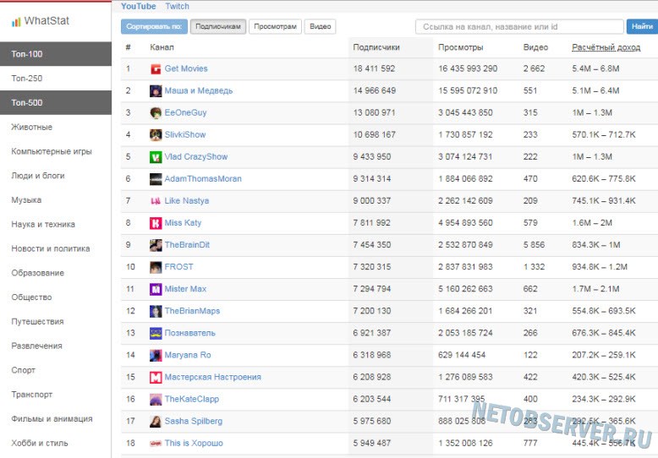Click the Get Movies channel avatar
The height and width of the screenshot is (458, 658).
(156, 68)
